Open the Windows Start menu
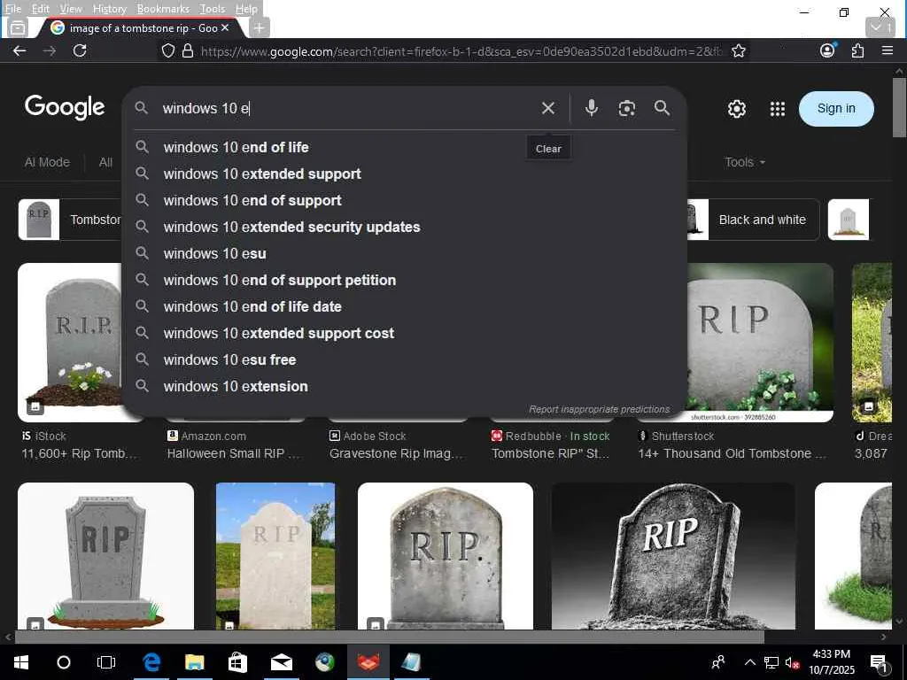Viewport: 907px width, 680px height. 21,662
